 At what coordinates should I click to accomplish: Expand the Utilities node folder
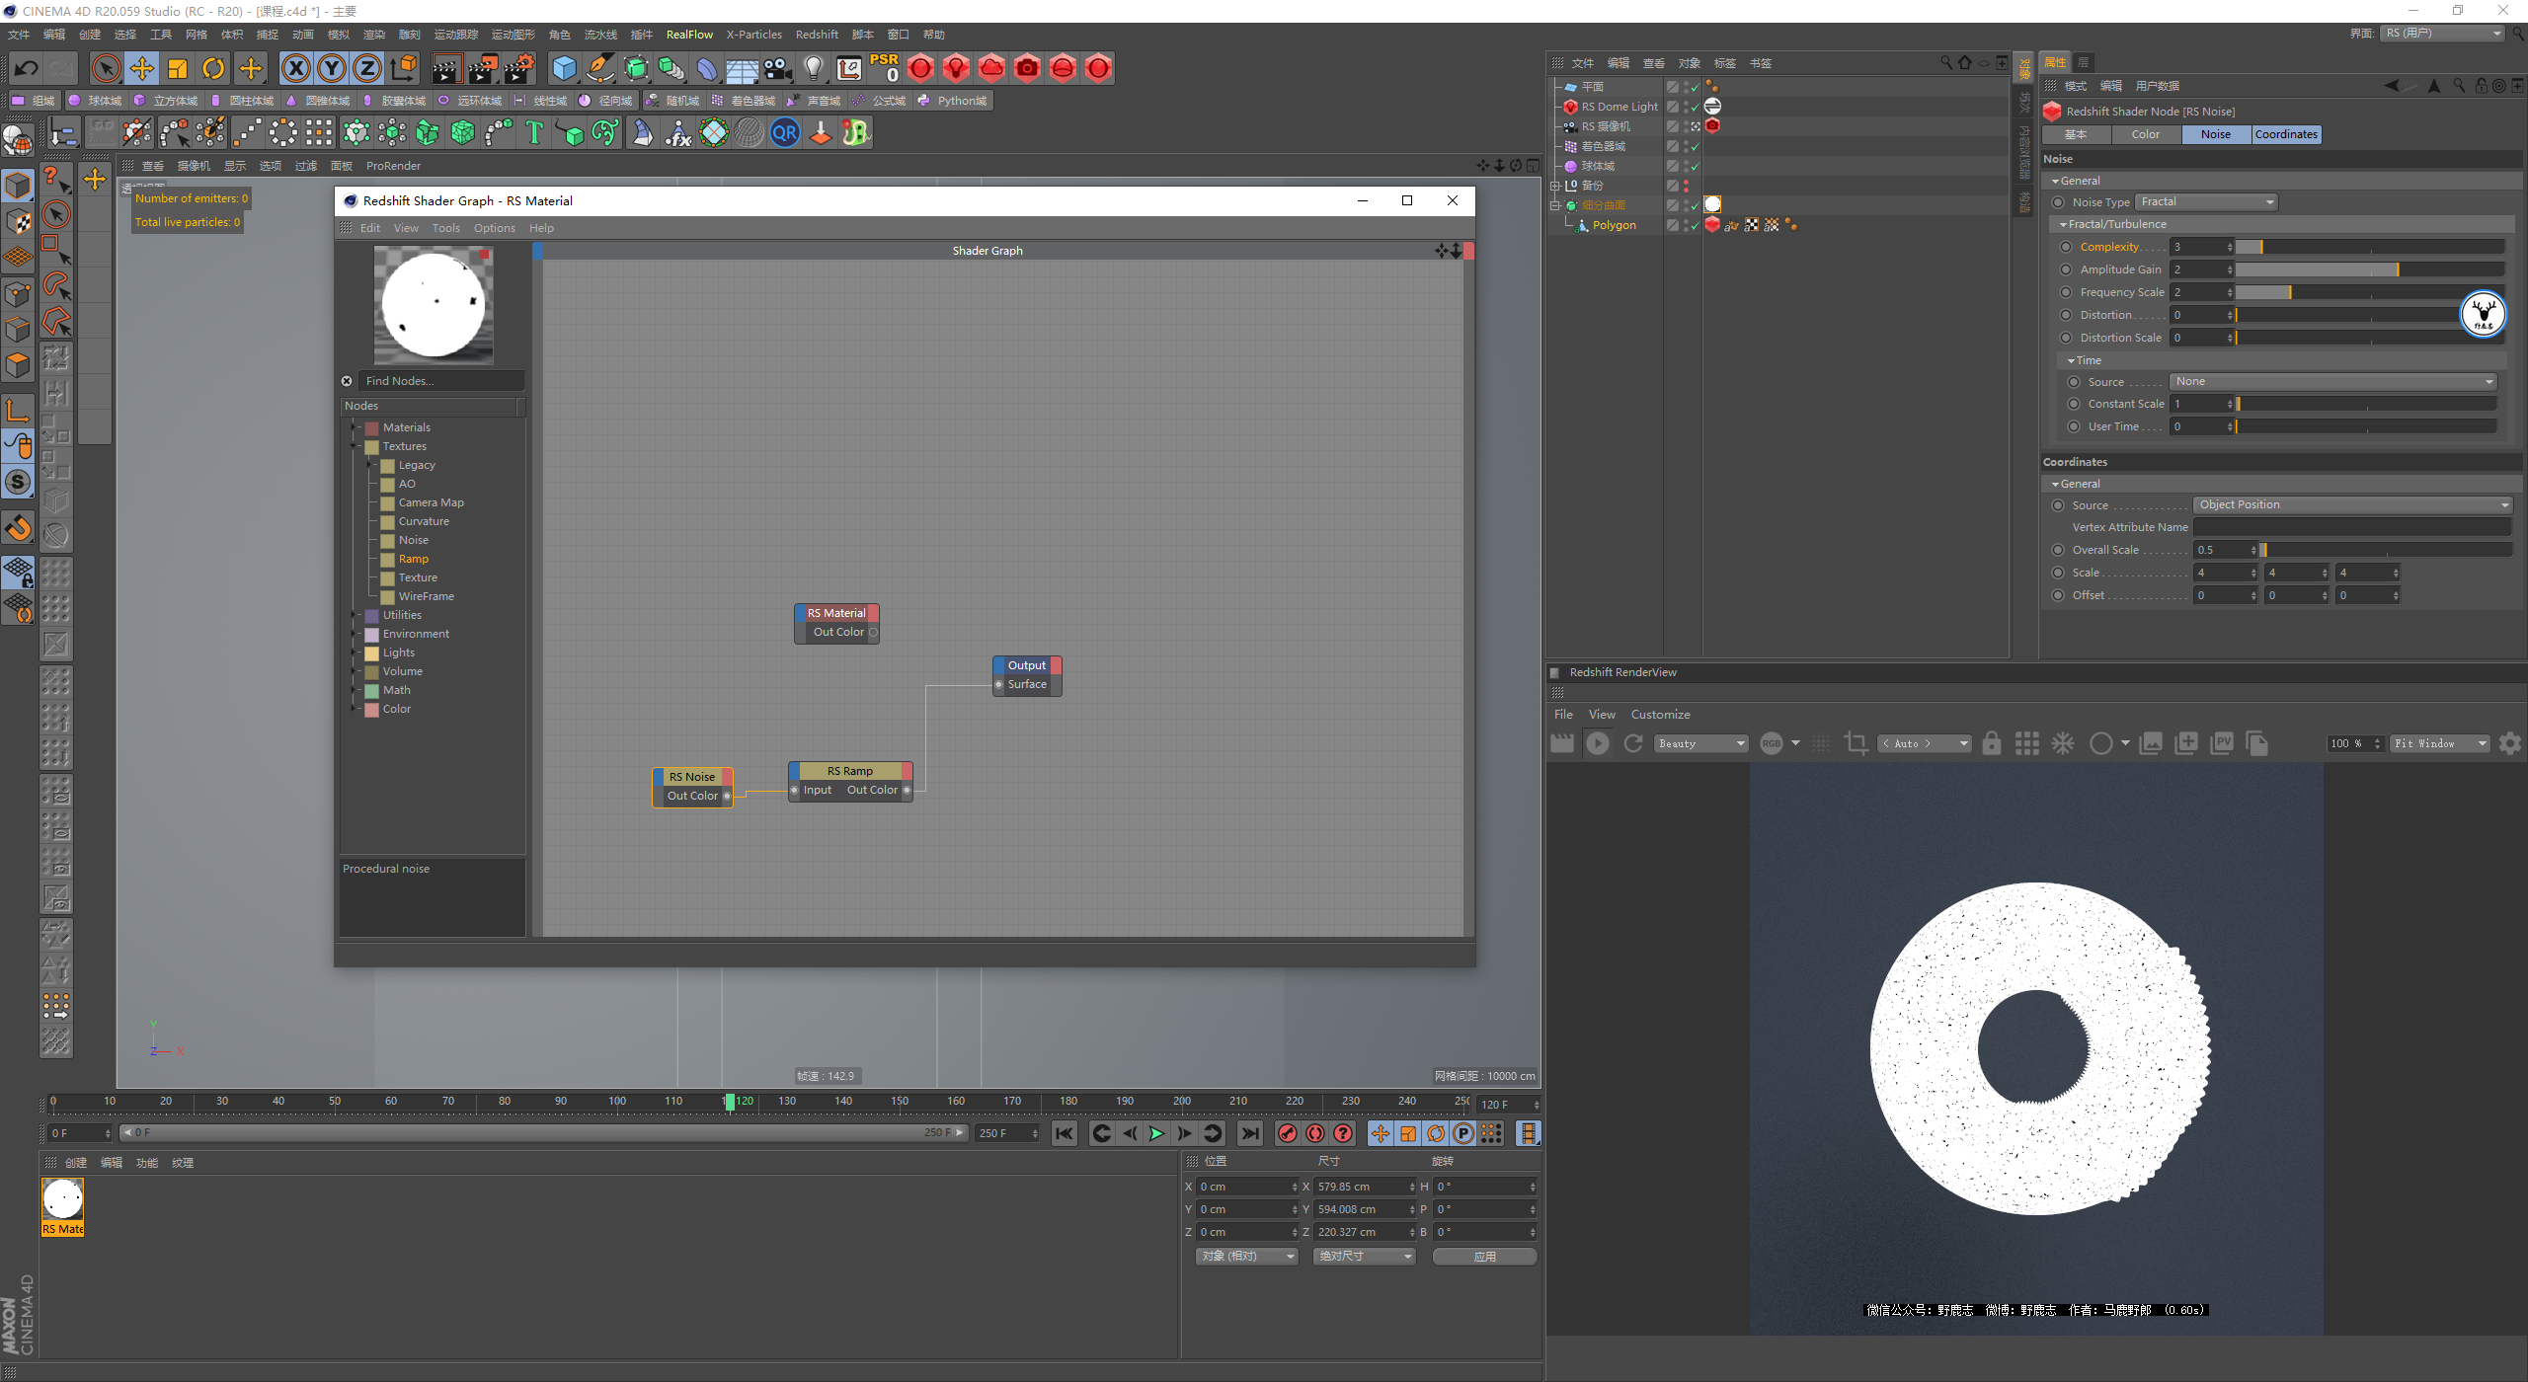click(354, 615)
